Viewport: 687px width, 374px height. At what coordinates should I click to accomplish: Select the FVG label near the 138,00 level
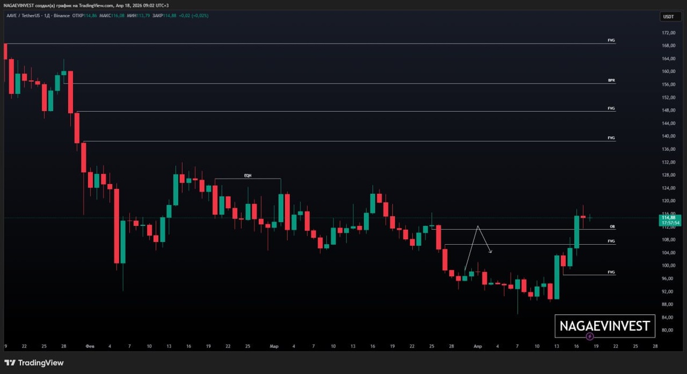(x=611, y=138)
